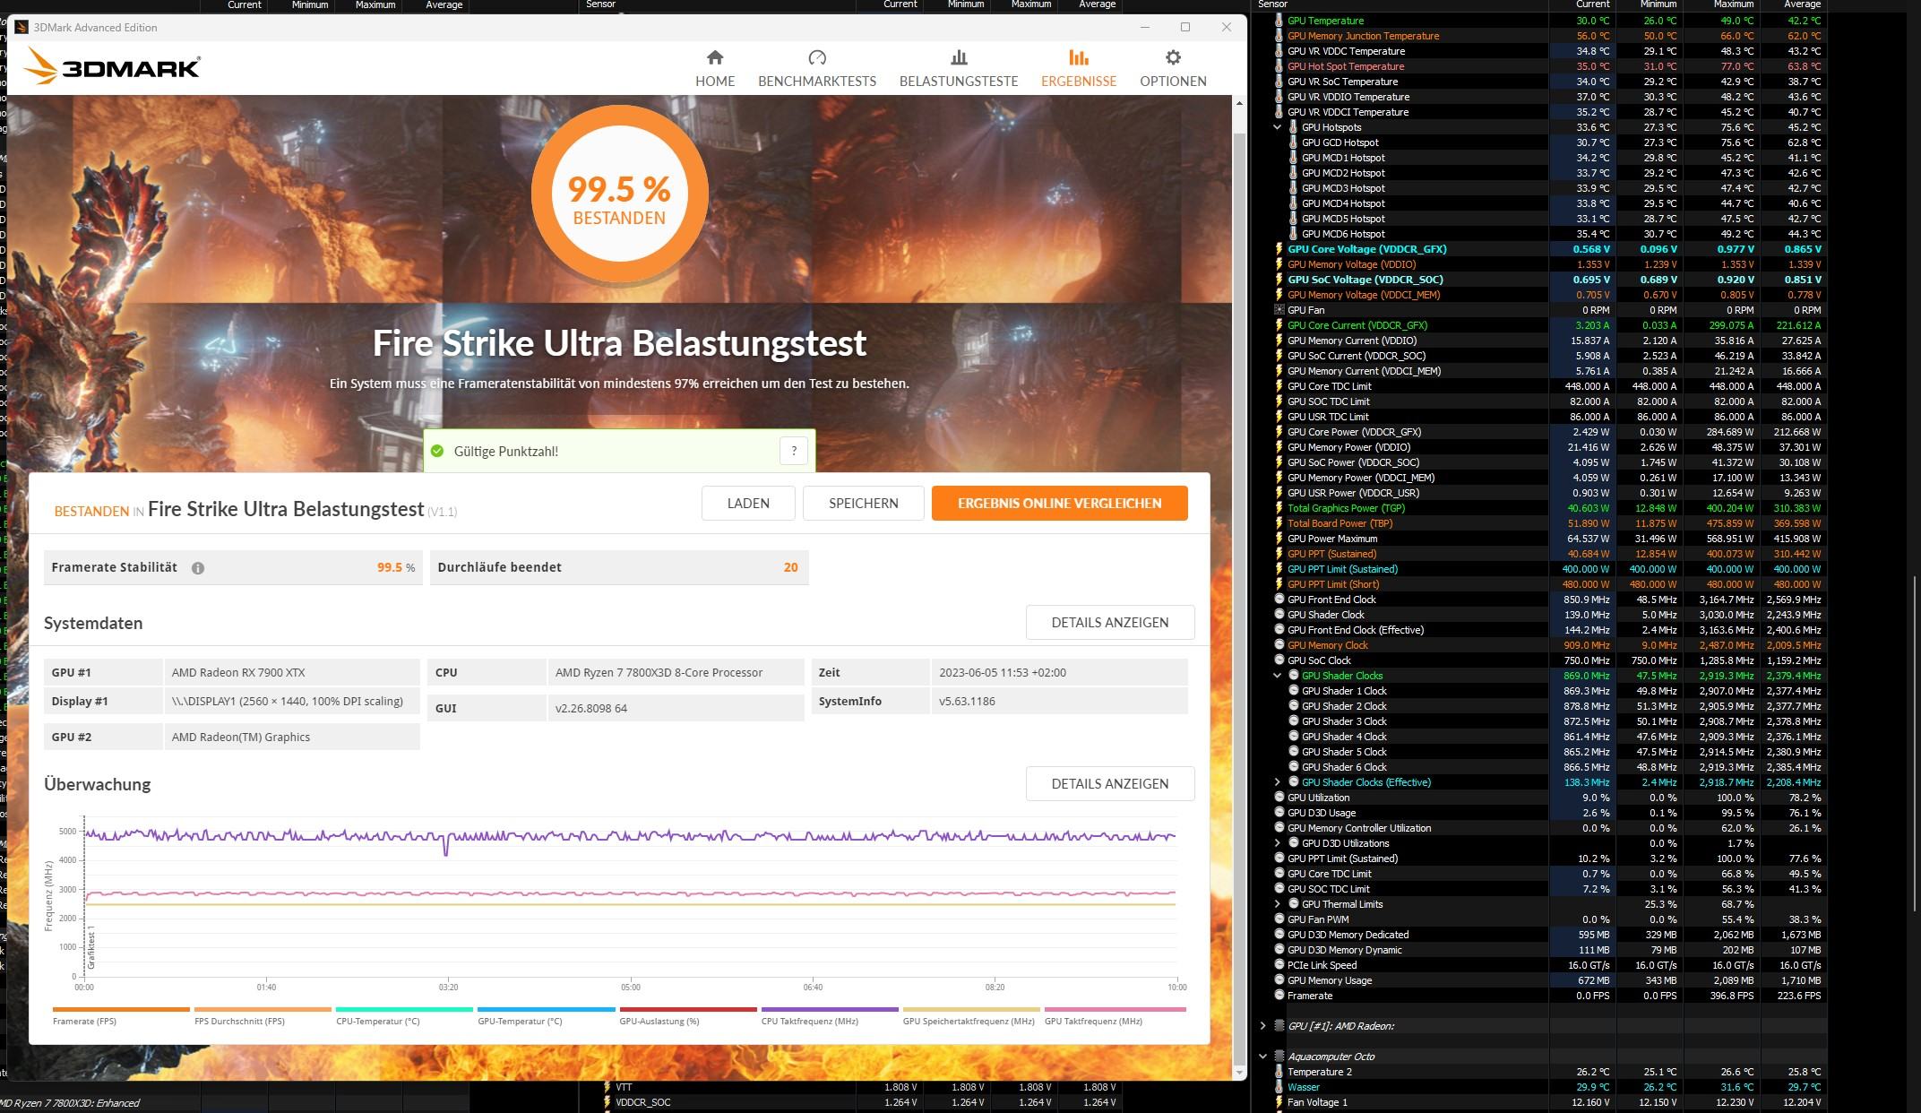The width and height of the screenshot is (1921, 1113).
Task: Click question mark help button
Action: point(793,451)
